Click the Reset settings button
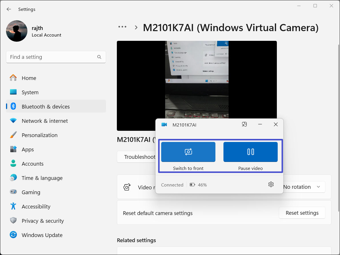The height and width of the screenshot is (255, 340). (x=302, y=213)
